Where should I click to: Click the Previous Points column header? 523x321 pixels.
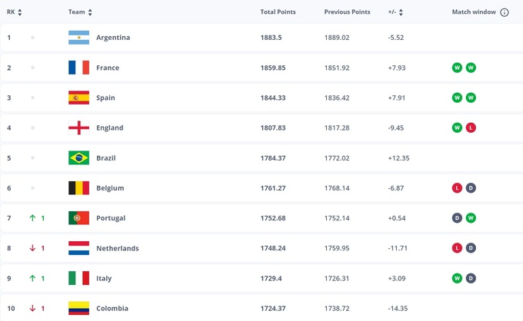click(347, 12)
